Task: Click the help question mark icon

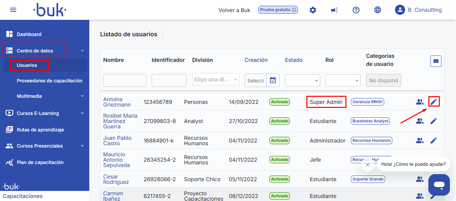Action: click(356, 10)
